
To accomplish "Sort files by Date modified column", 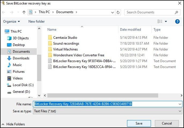I will [130, 29].
